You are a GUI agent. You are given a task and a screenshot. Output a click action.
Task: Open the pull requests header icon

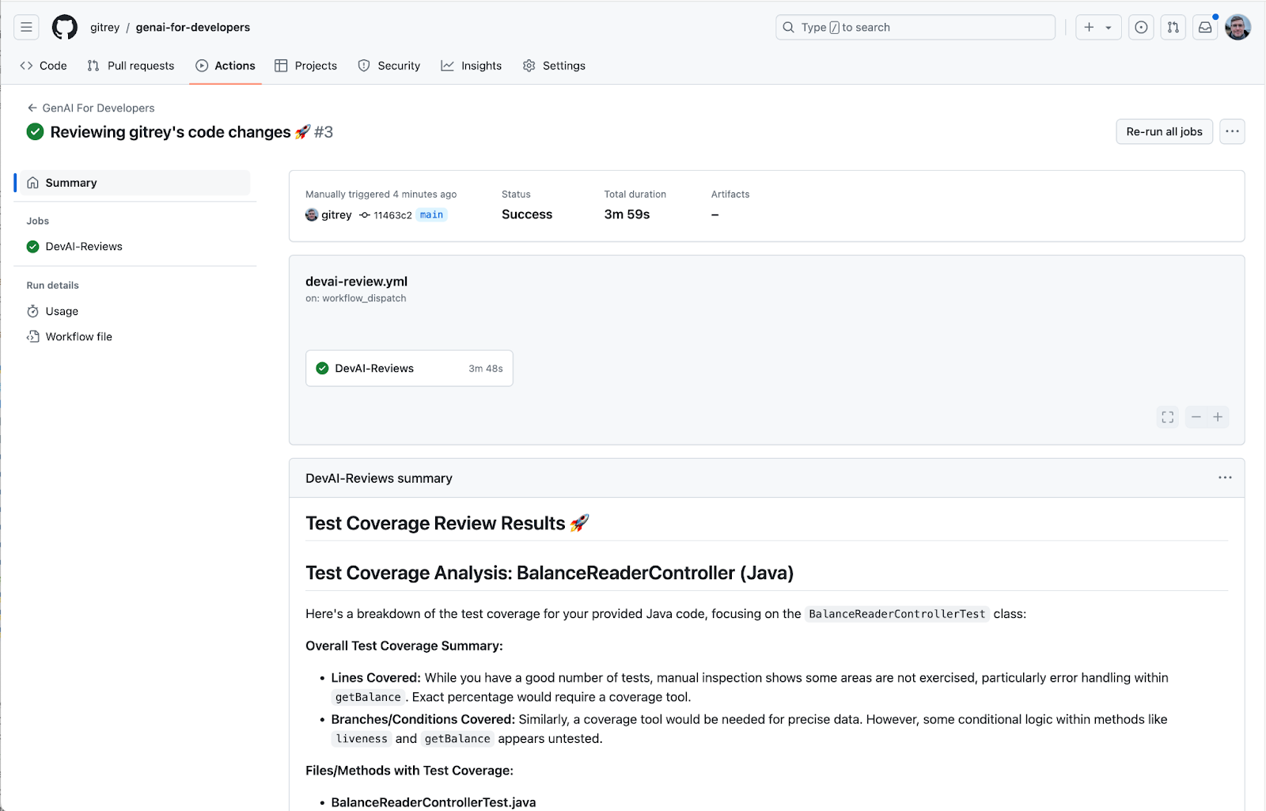coord(1173,27)
